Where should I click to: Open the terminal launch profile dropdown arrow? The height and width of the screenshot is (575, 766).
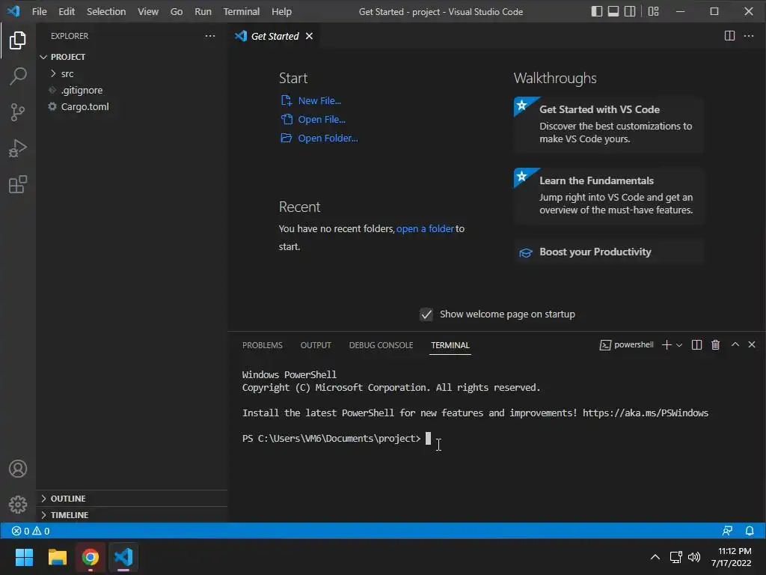[x=679, y=344]
